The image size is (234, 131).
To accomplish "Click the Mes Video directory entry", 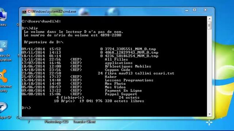I will pyautogui.click(x=74, y=87).
